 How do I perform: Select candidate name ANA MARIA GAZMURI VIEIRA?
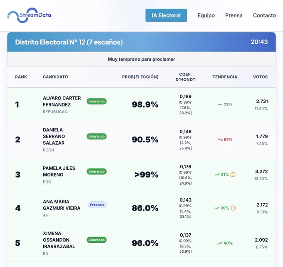click(62, 205)
